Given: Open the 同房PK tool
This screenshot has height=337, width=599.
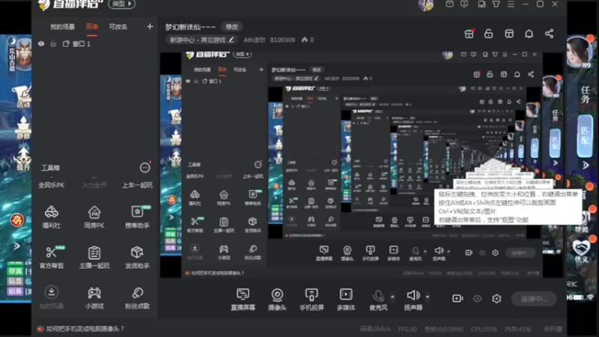Looking at the screenshot, I should click(x=94, y=217).
